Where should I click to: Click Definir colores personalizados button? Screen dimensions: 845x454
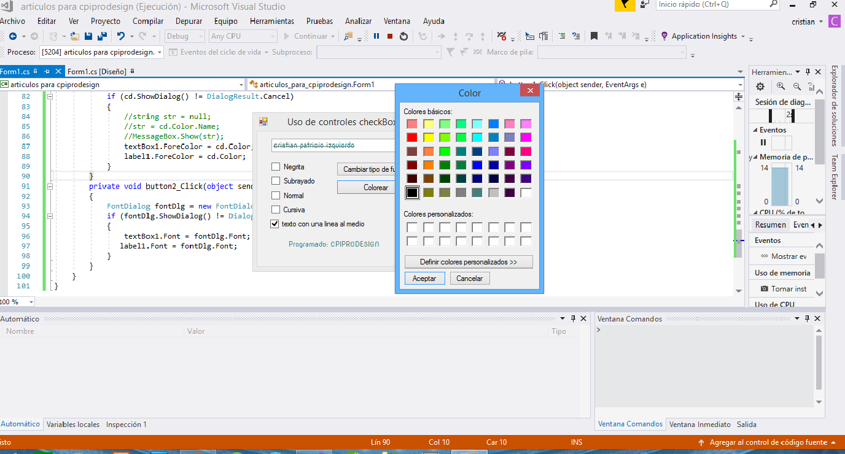click(x=469, y=261)
